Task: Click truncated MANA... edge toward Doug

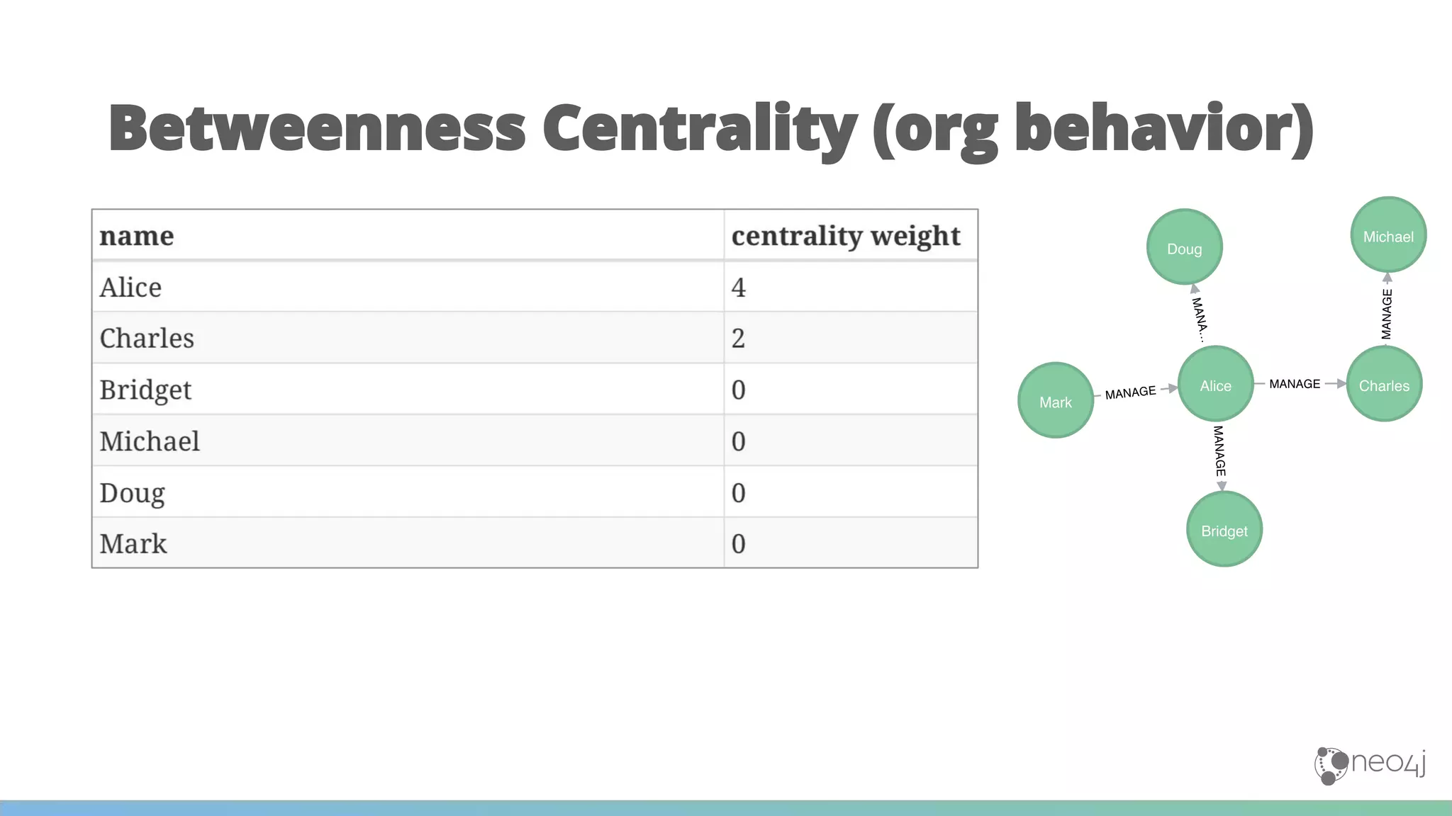Action: pyautogui.click(x=1199, y=320)
